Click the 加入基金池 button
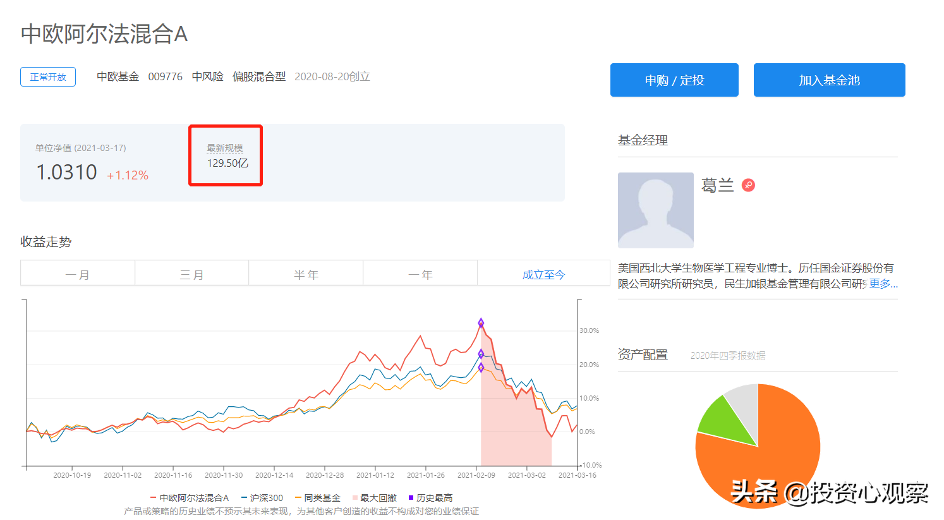The image size is (944, 520). coord(829,80)
